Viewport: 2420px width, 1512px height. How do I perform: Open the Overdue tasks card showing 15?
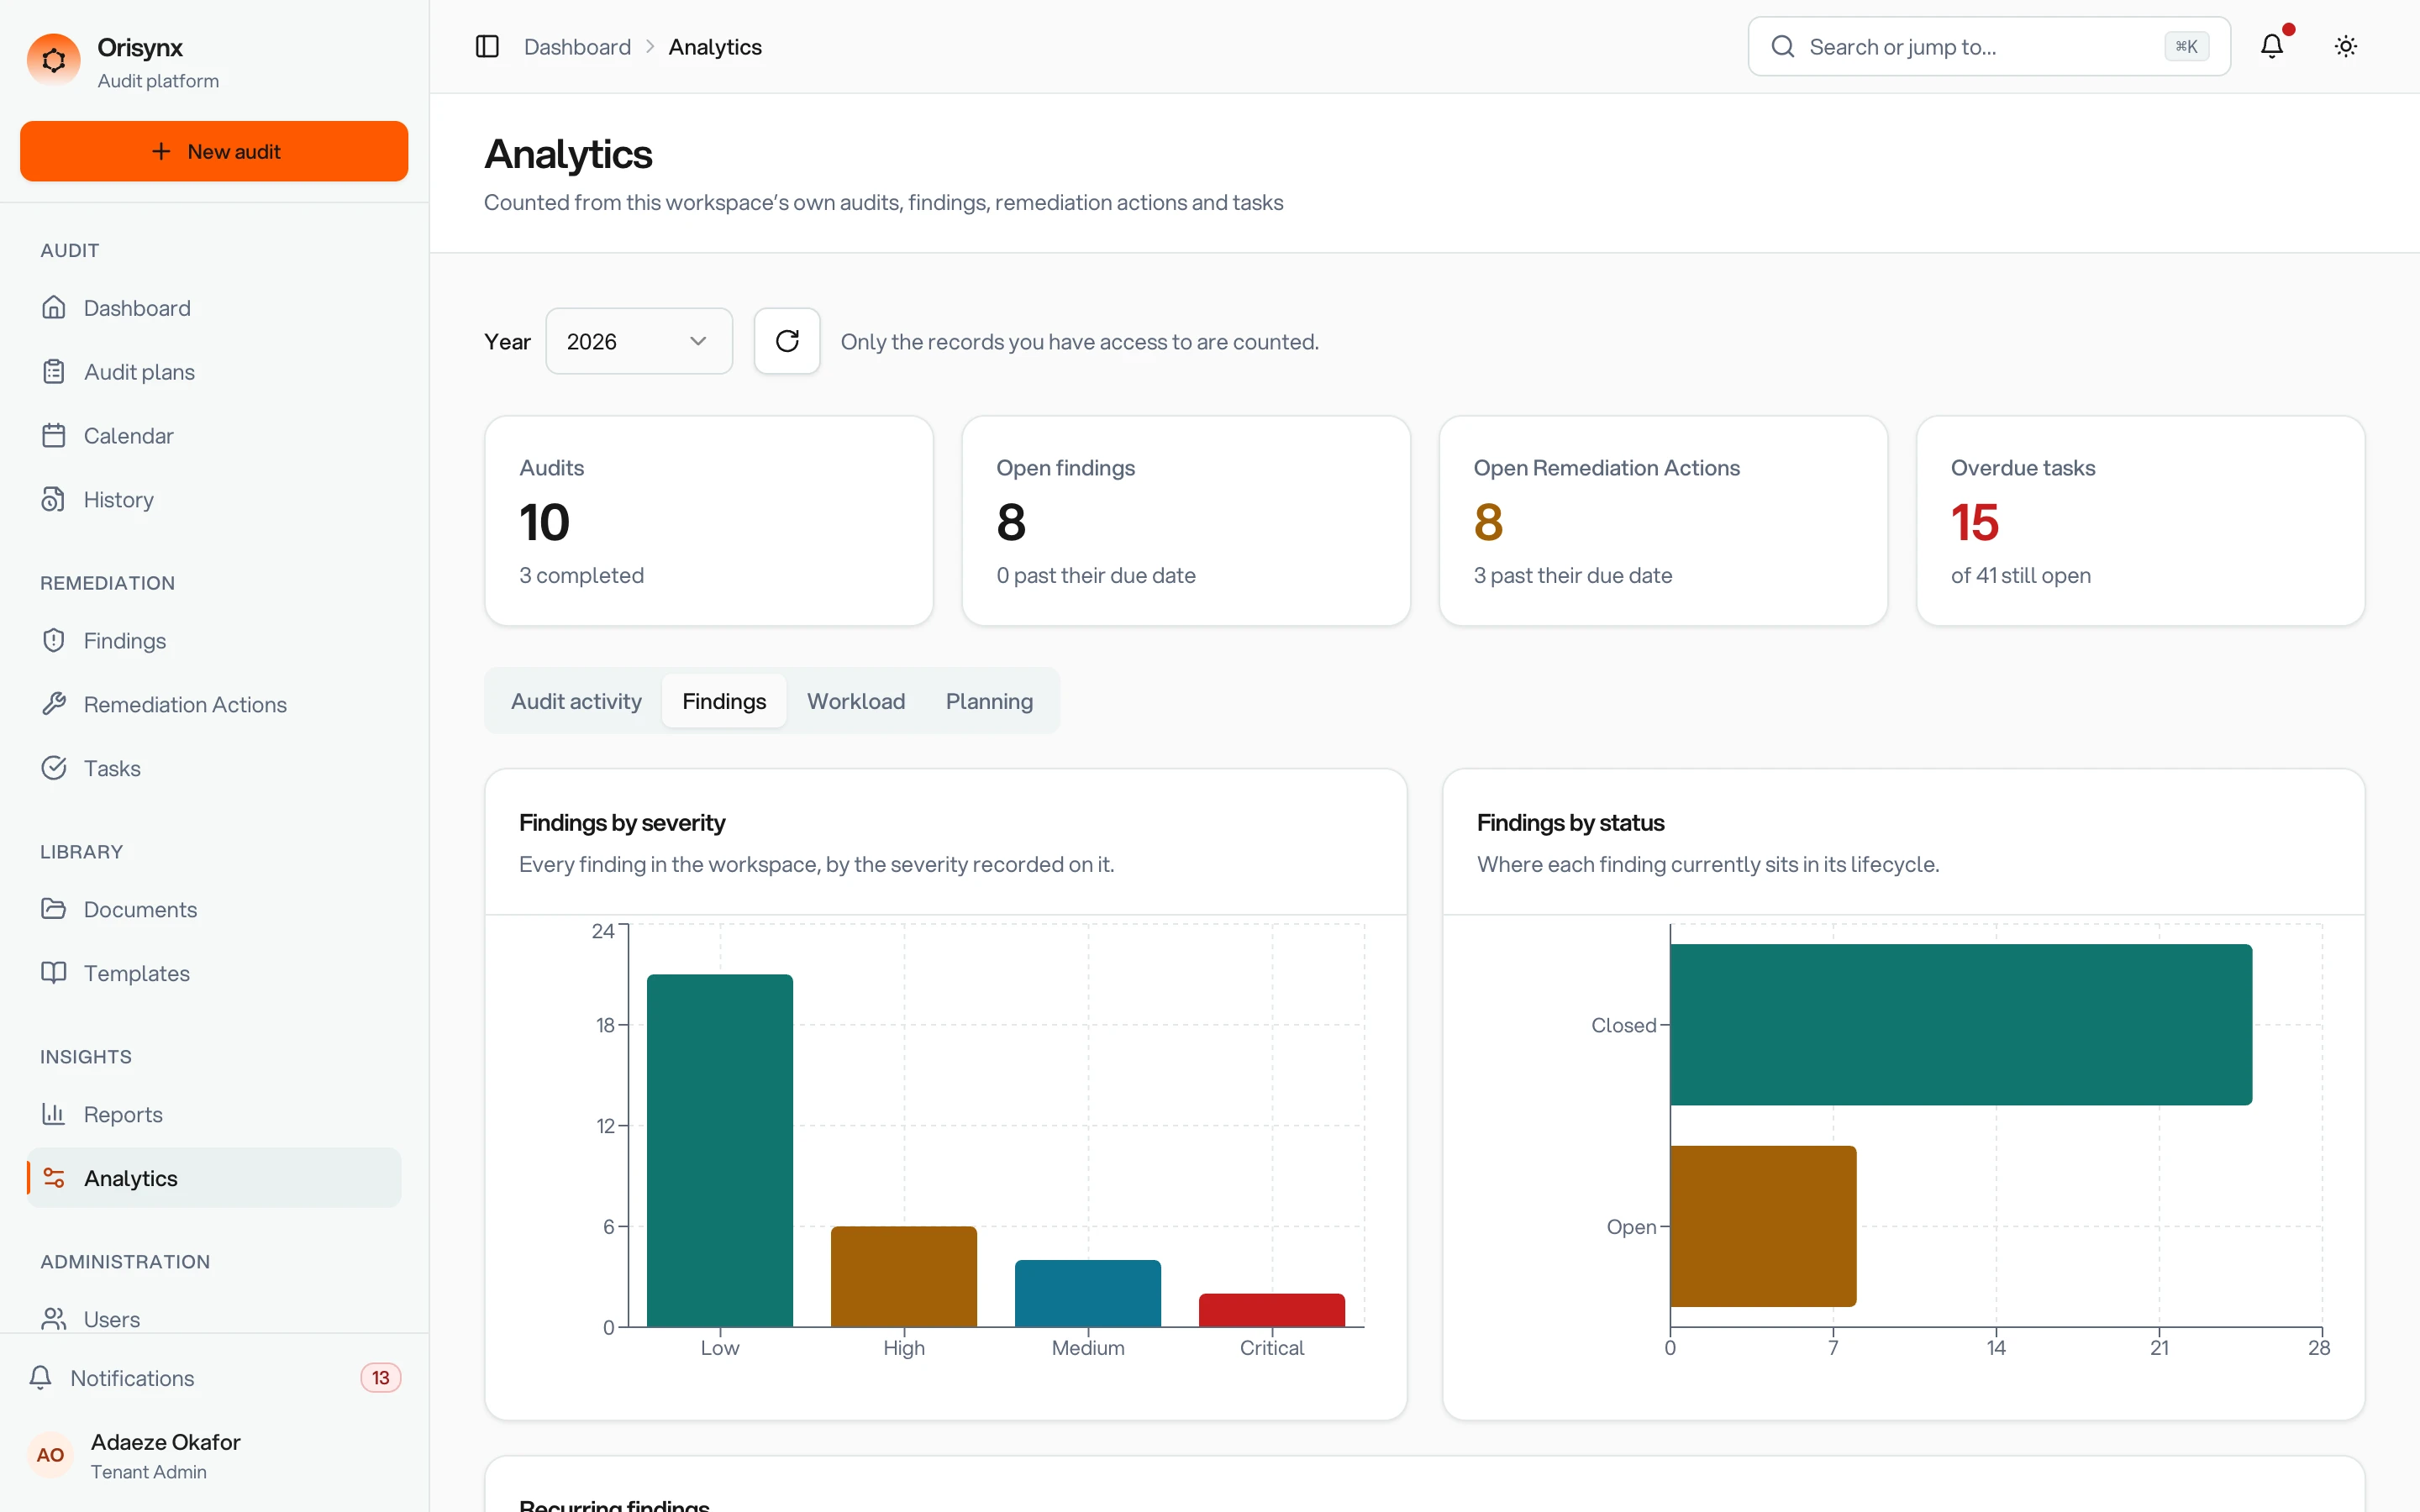(x=2140, y=521)
